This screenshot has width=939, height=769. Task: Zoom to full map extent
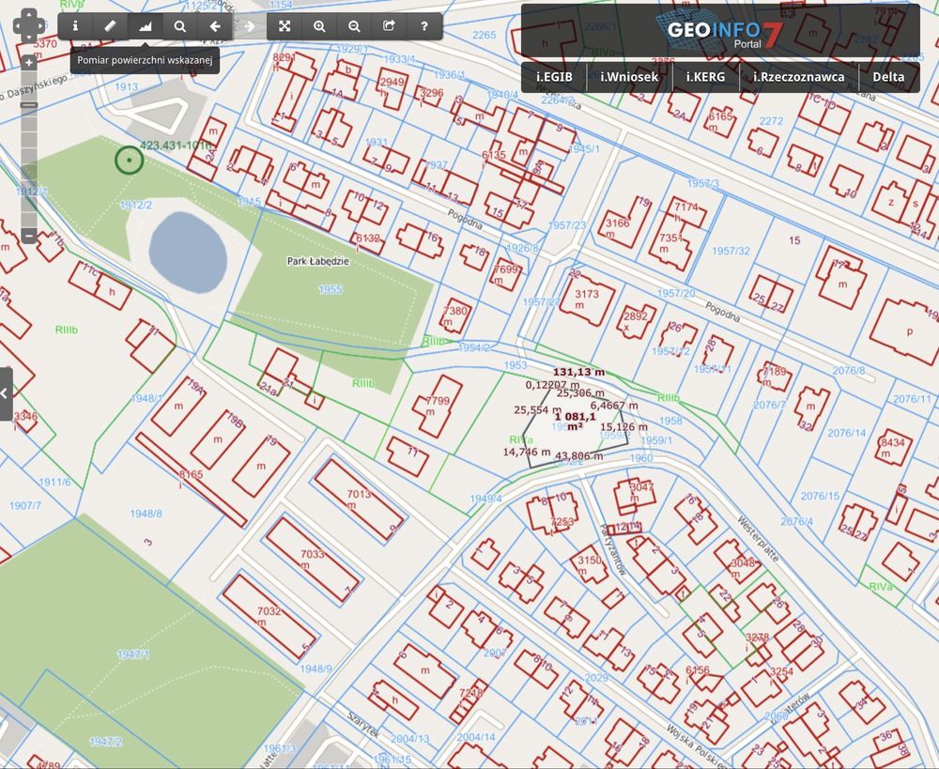point(285,26)
